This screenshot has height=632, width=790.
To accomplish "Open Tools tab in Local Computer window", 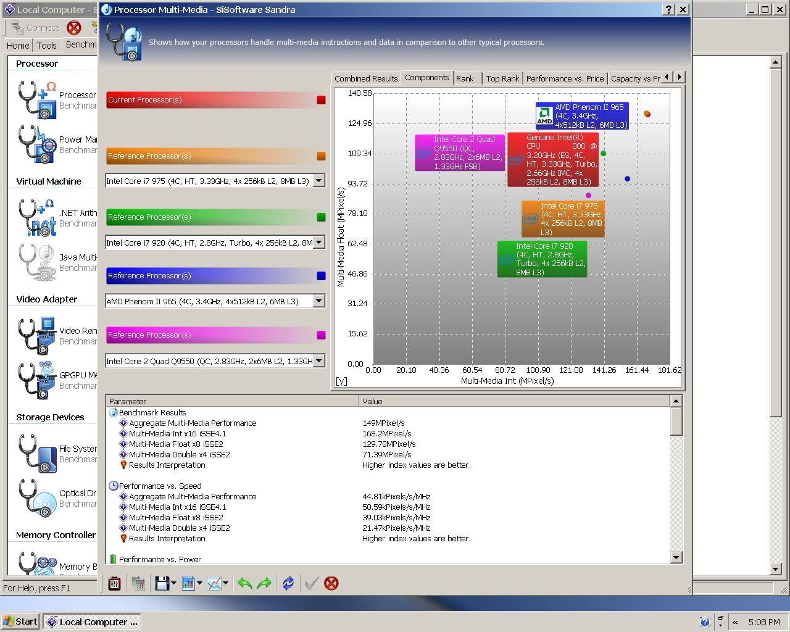I will coord(46,45).
